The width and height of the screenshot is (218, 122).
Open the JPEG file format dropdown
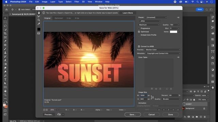pos(150,21)
